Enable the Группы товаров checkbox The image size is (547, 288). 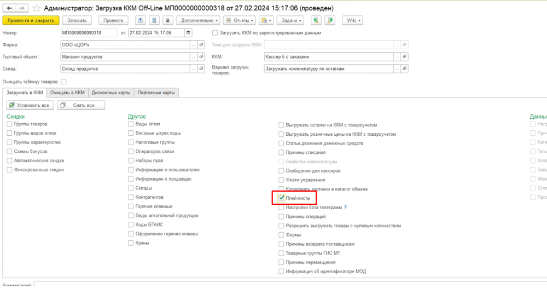pos(10,124)
